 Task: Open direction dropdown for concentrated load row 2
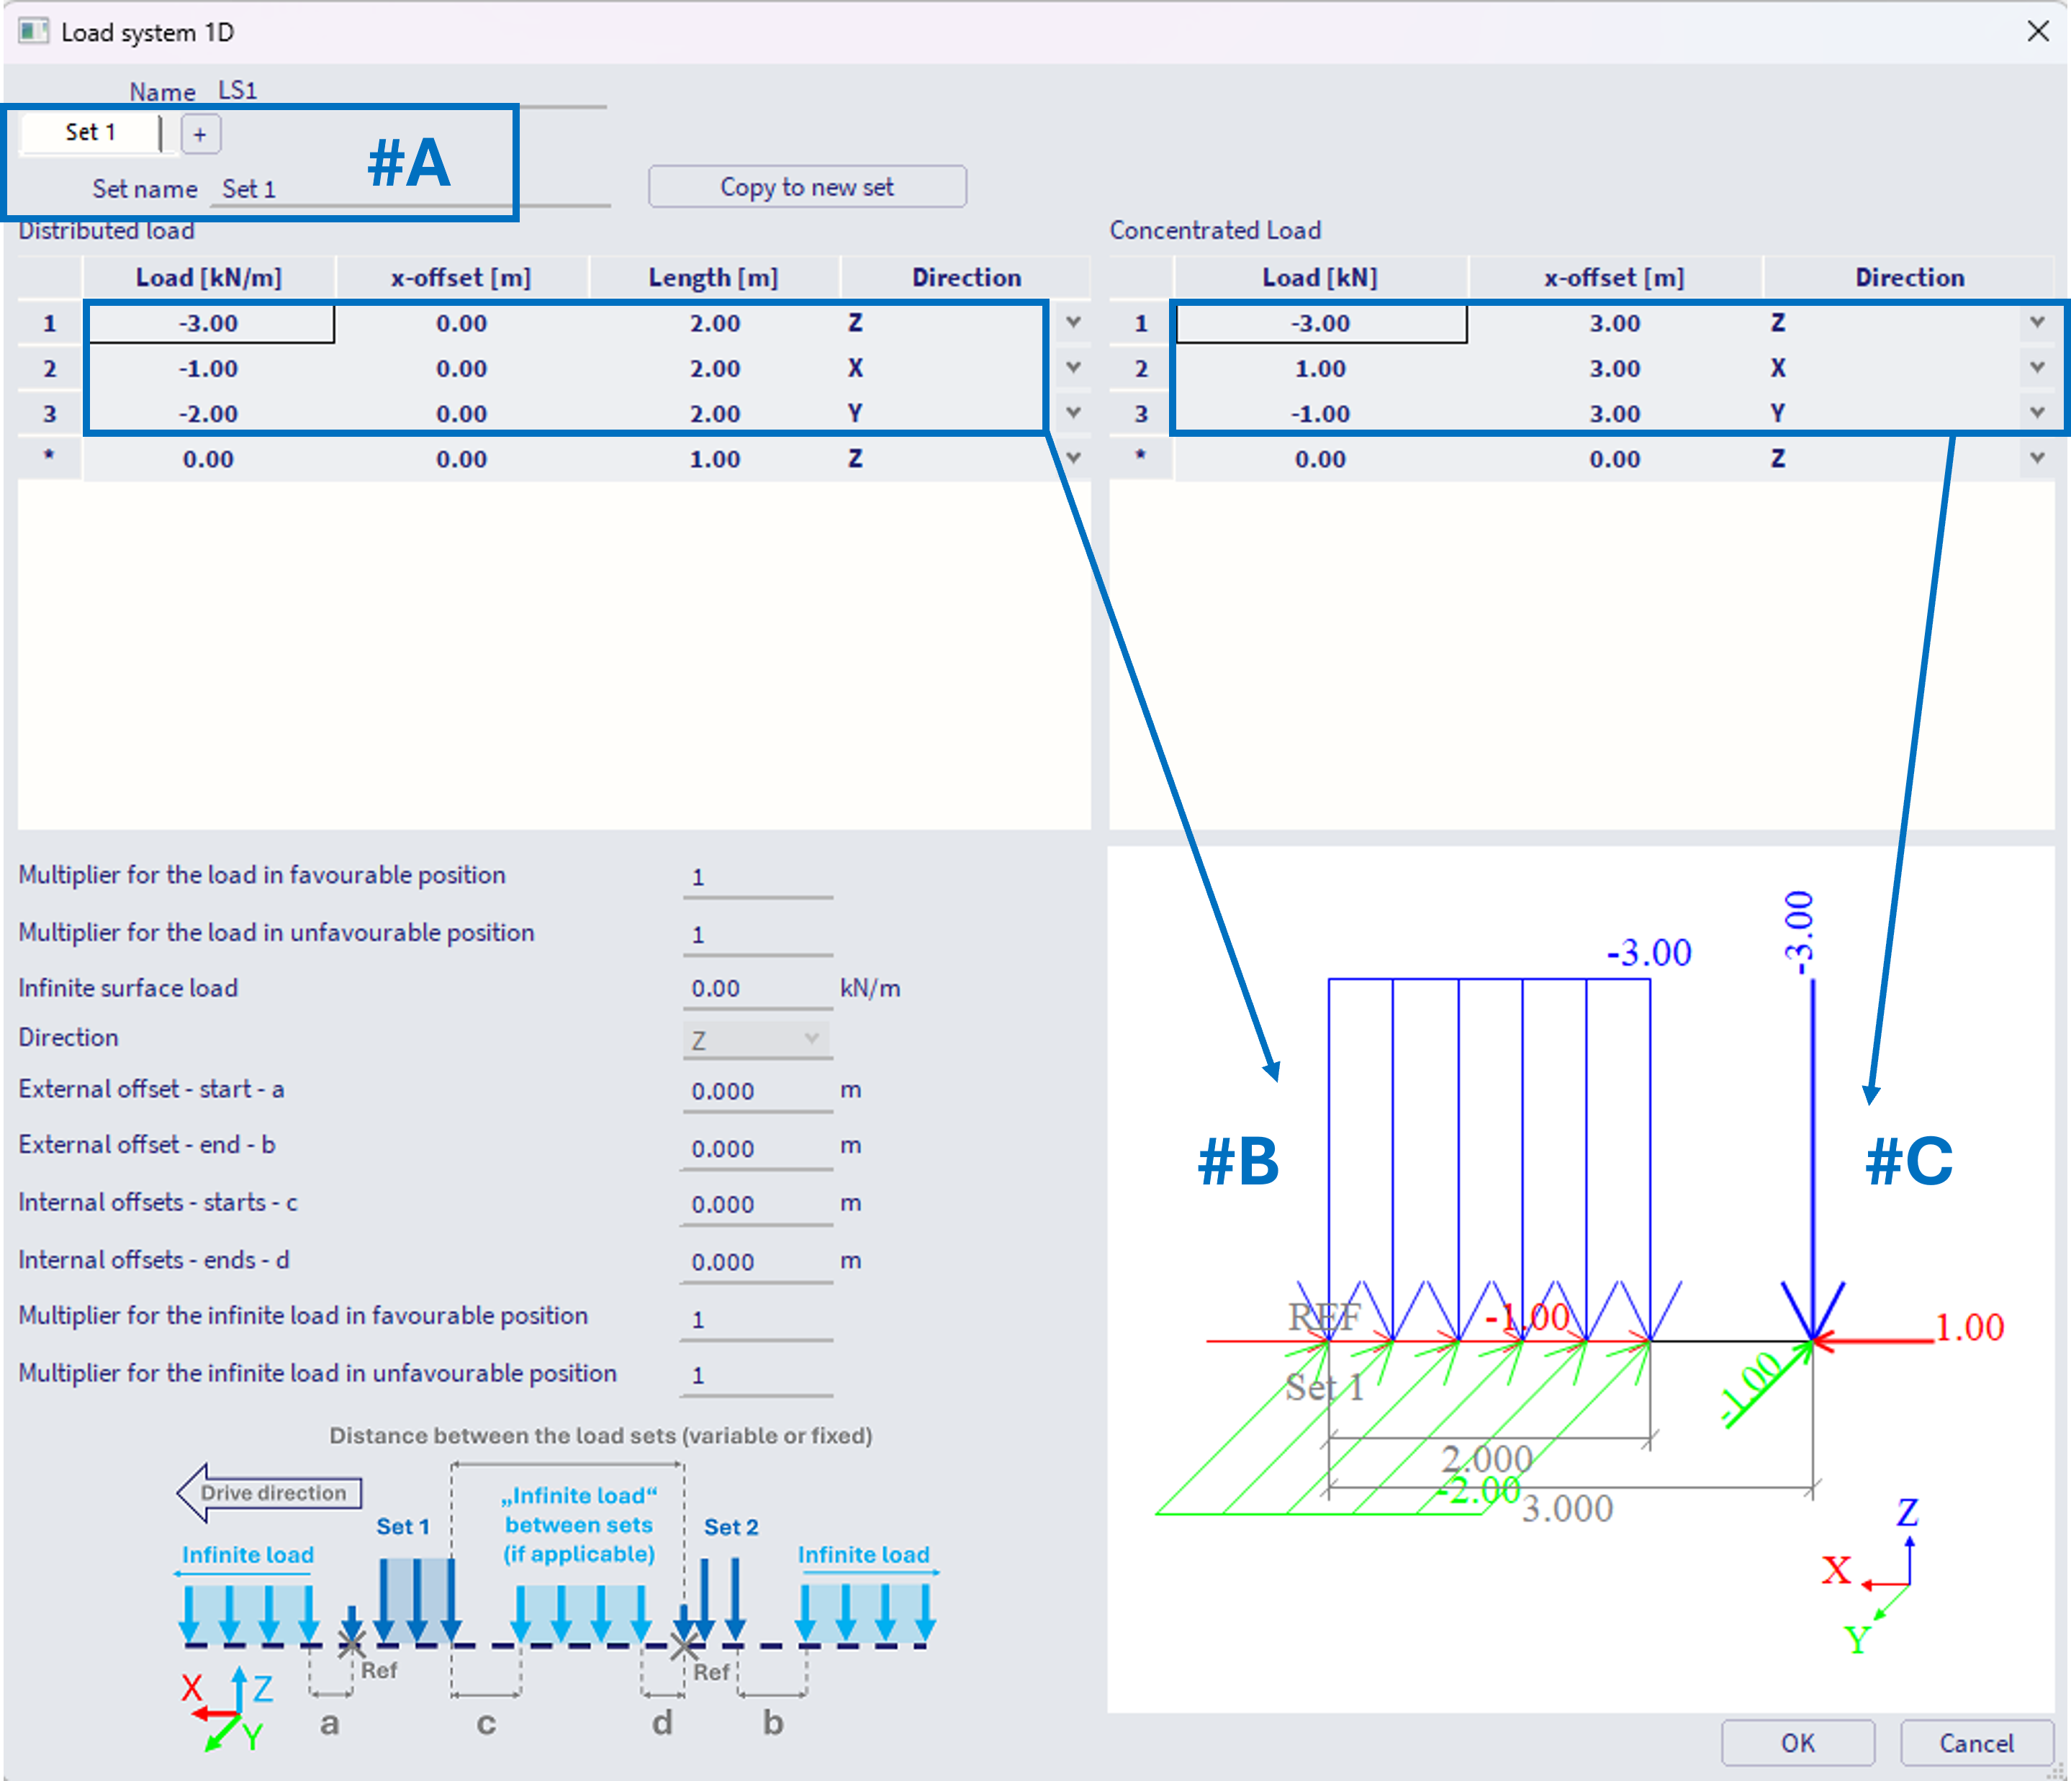pyautogui.click(x=2036, y=368)
